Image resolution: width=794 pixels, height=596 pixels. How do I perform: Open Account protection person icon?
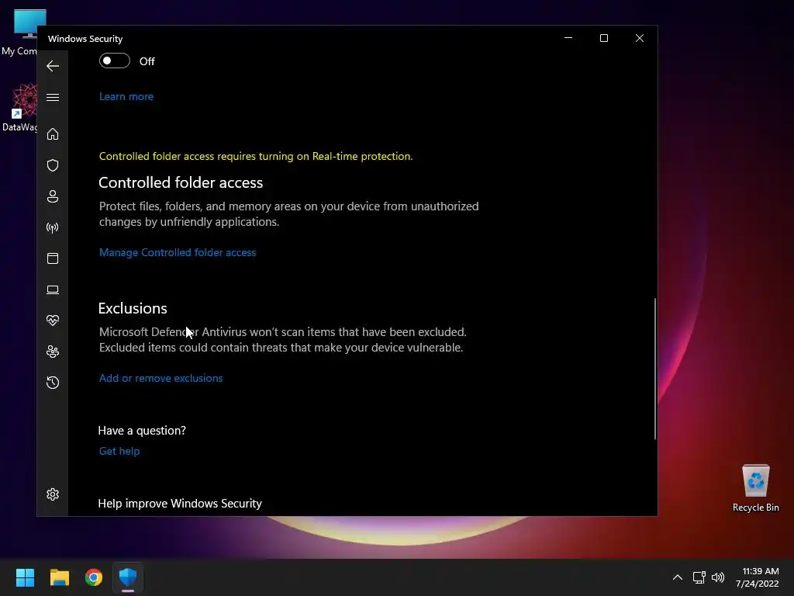pos(53,196)
